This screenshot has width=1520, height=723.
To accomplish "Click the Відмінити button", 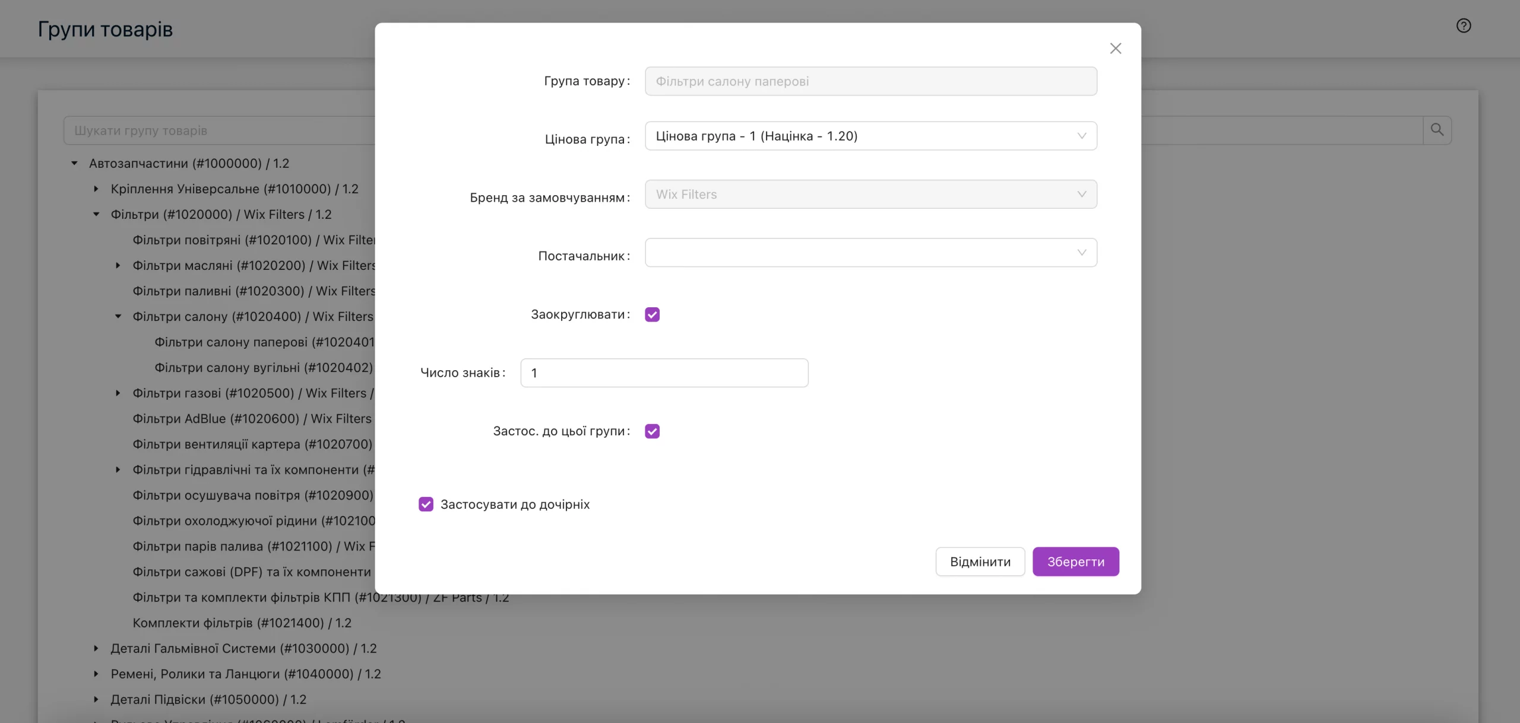I will click(x=980, y=562).
